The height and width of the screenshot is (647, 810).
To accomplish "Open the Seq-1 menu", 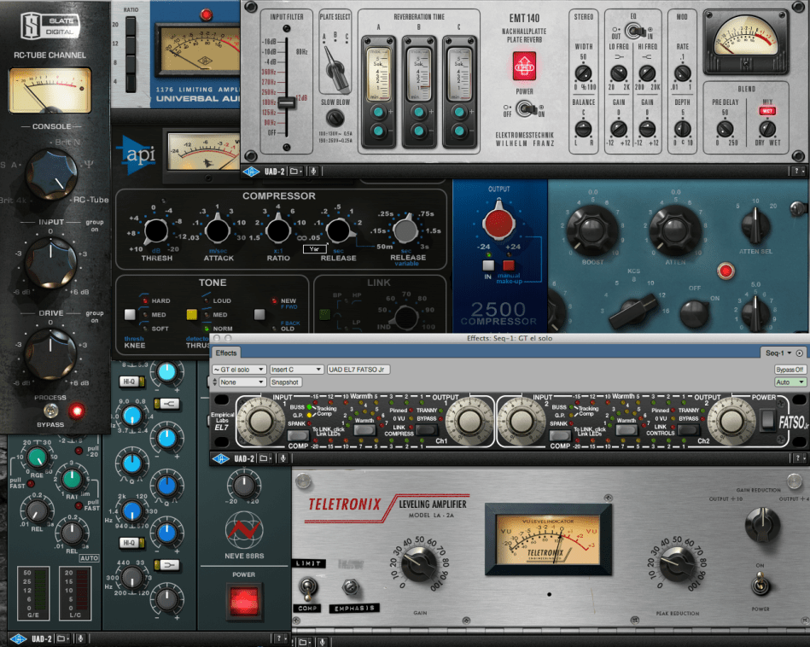I will (x=778, y=353).
